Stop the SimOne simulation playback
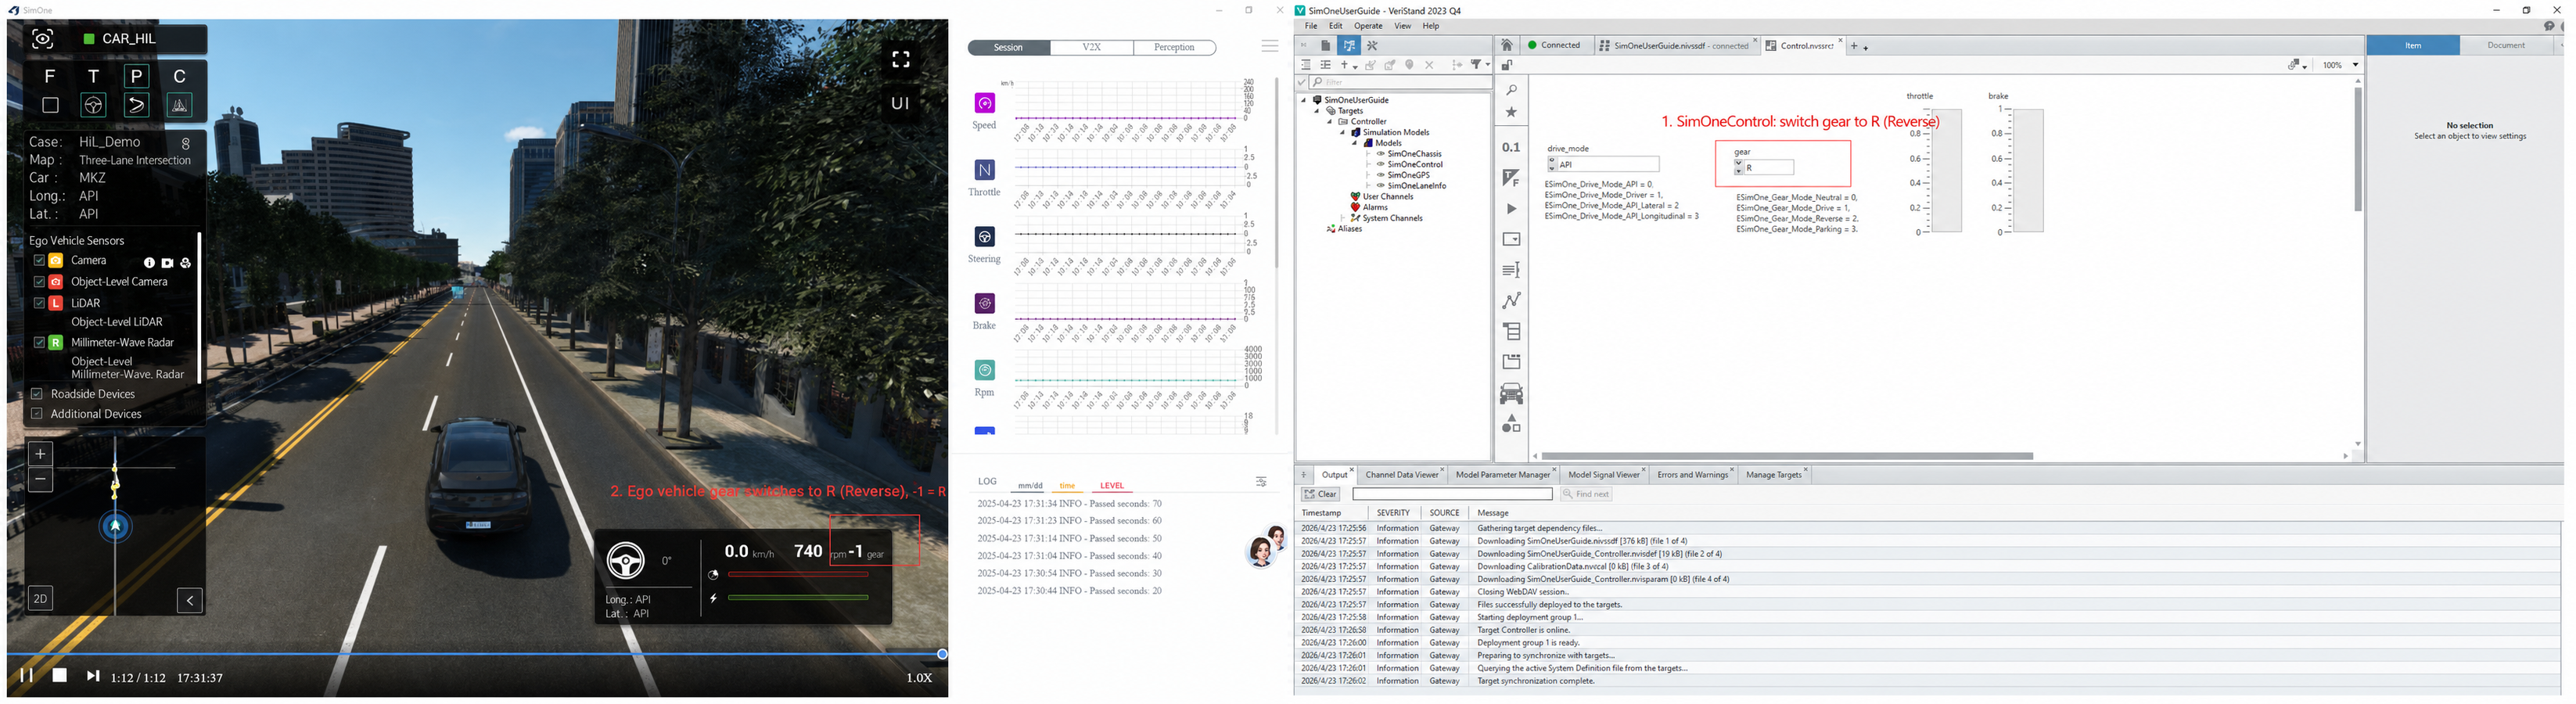Image resolution: width=2576 pixels, height=704 pixels. coord(60,676)
